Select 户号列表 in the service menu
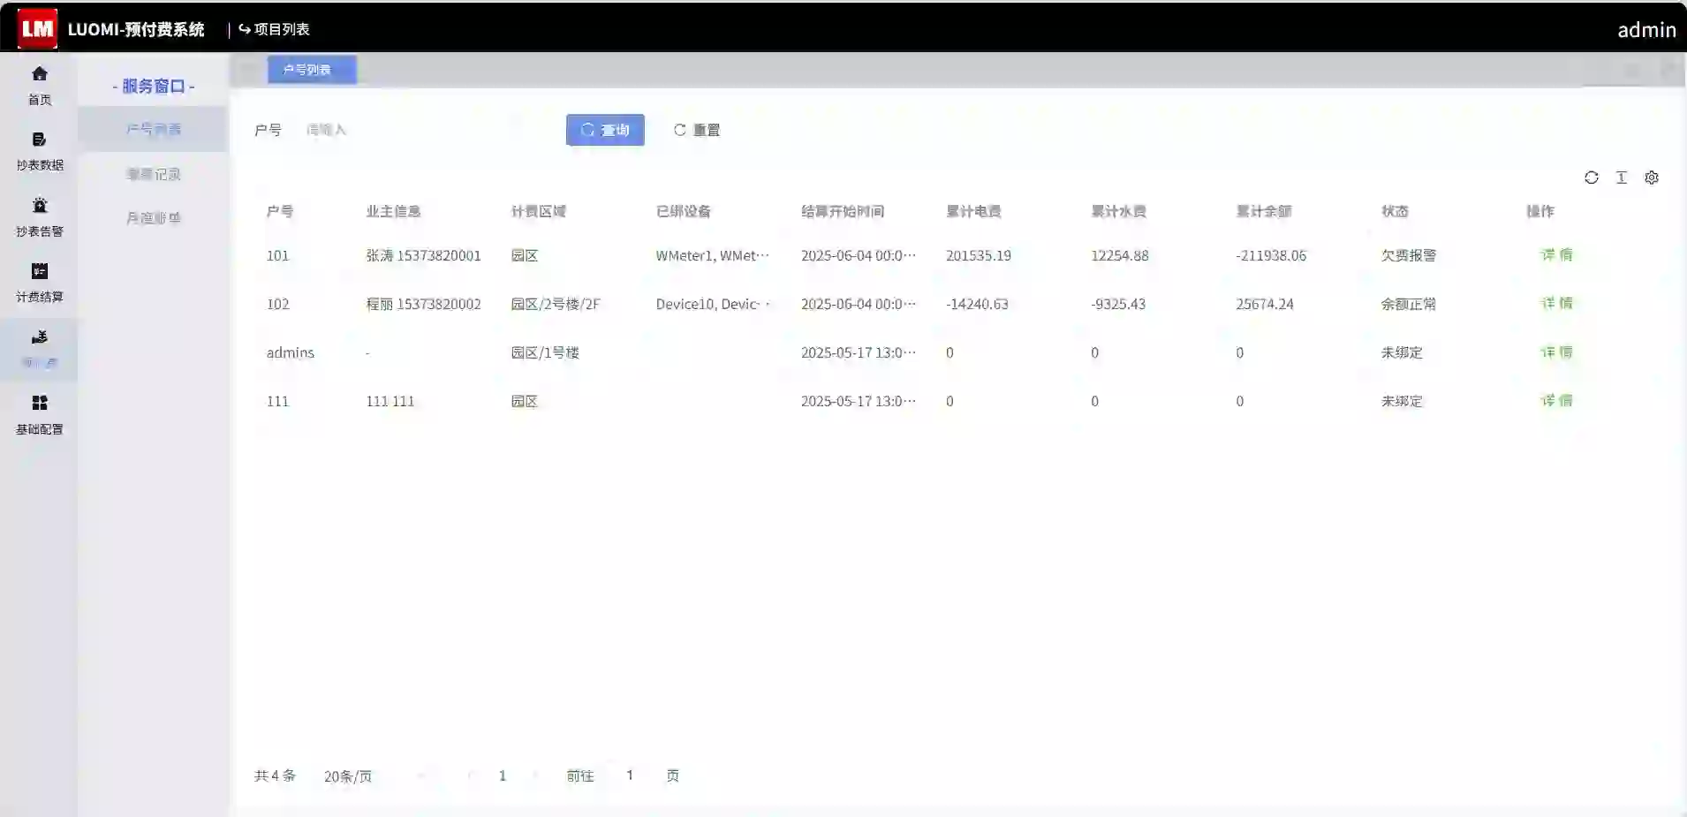This screenshot has width=1687, height=817. [153, 129]
